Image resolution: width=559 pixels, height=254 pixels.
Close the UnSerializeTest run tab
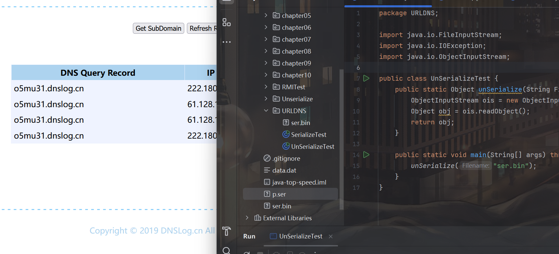(331, 236)
